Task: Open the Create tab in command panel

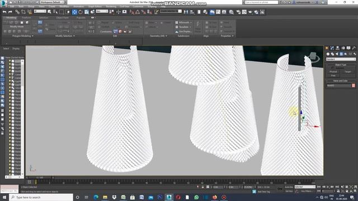Action: (x=327, y=48)
